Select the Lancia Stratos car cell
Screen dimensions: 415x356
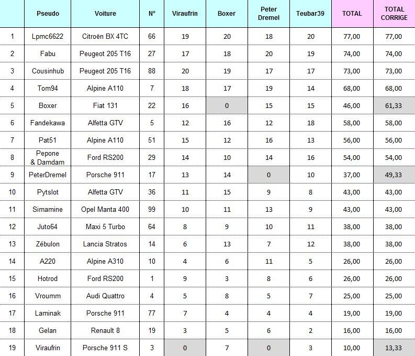[x=106, y=244]
